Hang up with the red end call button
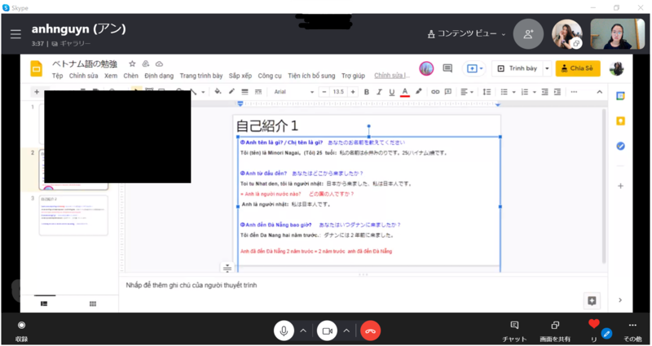The width and height of the screenshot is (652, 346). coord(371,331)
